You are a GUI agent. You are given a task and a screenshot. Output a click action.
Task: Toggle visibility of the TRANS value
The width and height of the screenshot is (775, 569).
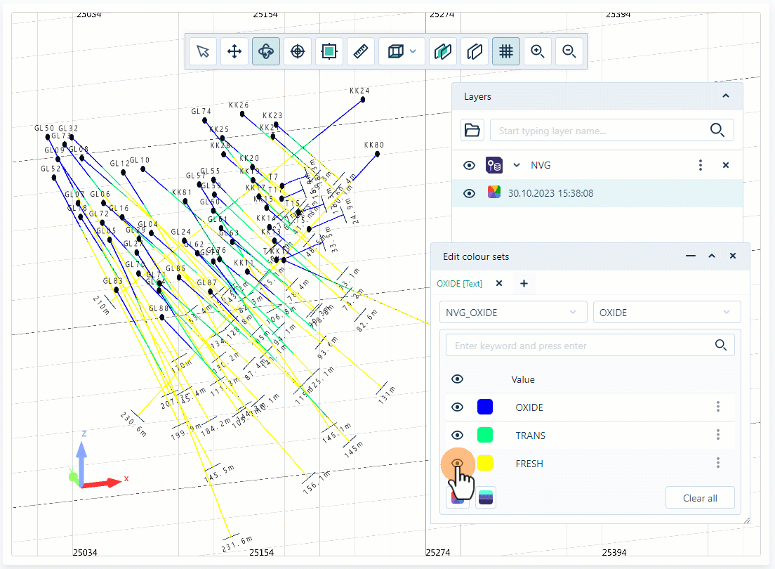pyautogui.click(x=457, y=436)
